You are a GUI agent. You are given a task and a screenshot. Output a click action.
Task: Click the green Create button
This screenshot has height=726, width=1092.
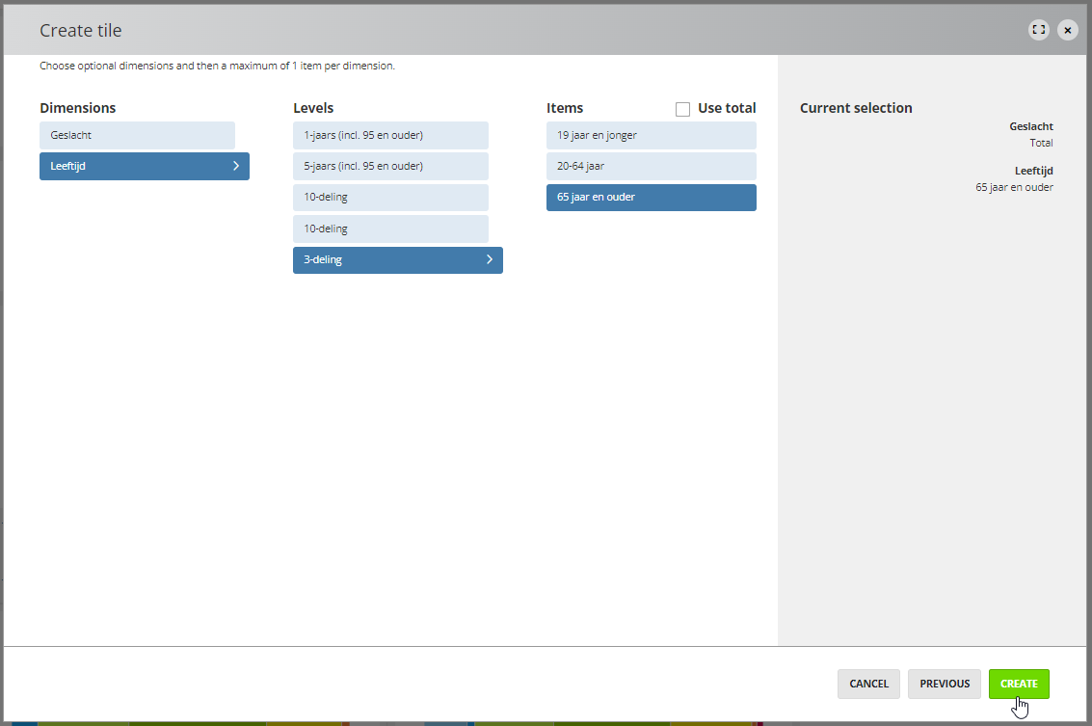[1019, 684]
